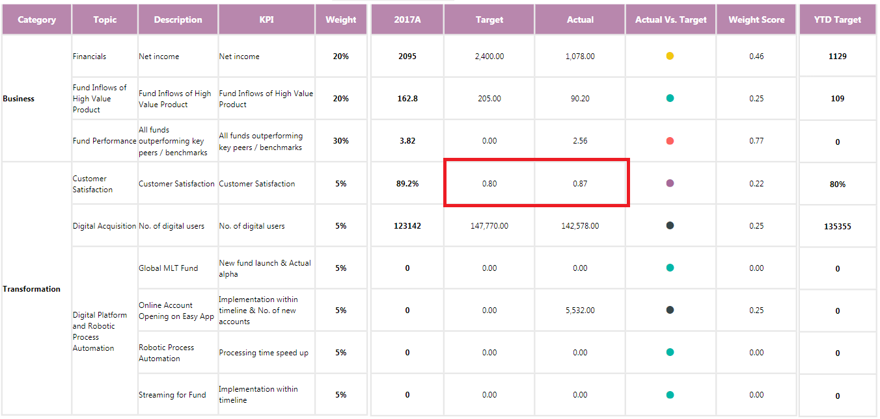Click the teal status dot for Robotic Process Automation
The width and height of the screenshot is (880, 419).
[x=670, y=352]
